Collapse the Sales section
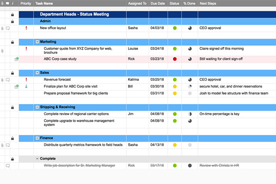Viewport: 276px width, 184px height. tap(37, 73)
